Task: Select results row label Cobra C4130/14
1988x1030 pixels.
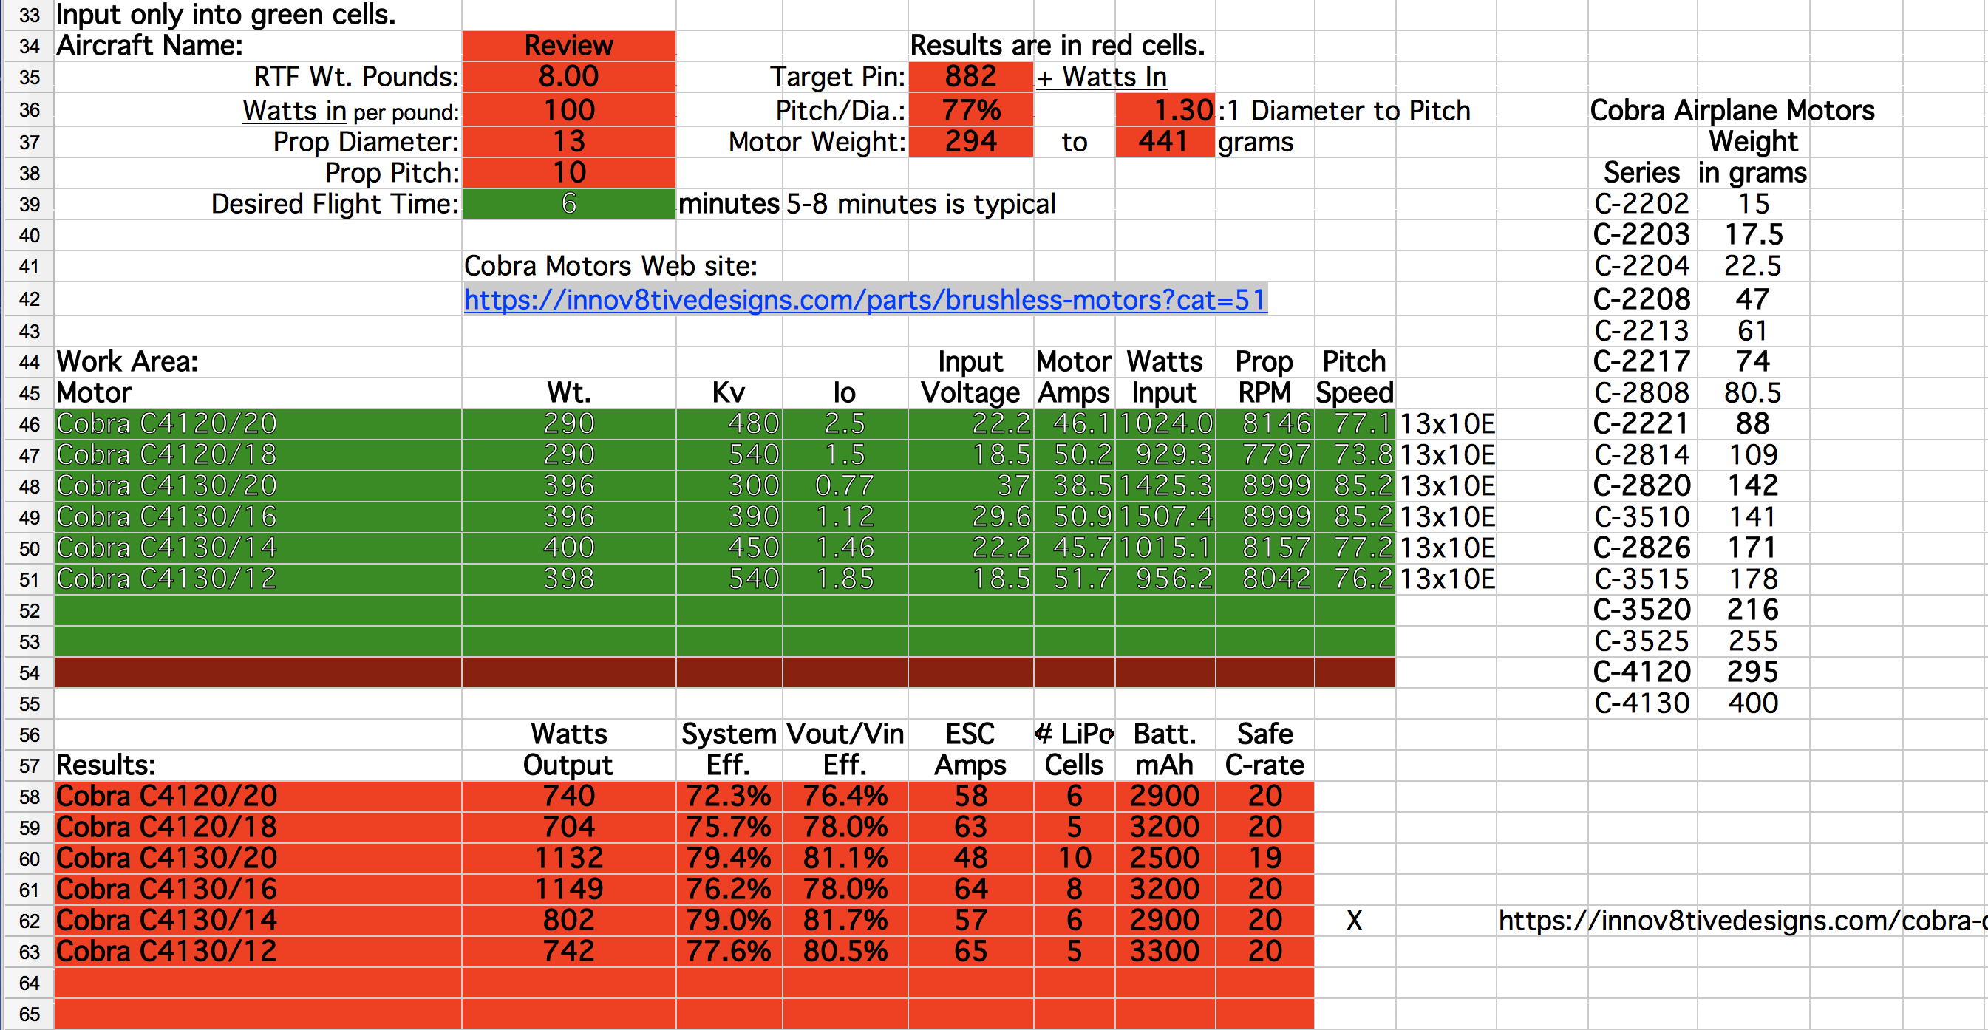Action: (x=258, y=920)
